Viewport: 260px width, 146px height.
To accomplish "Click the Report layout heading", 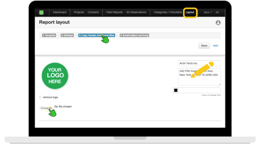I will [55, 22].
